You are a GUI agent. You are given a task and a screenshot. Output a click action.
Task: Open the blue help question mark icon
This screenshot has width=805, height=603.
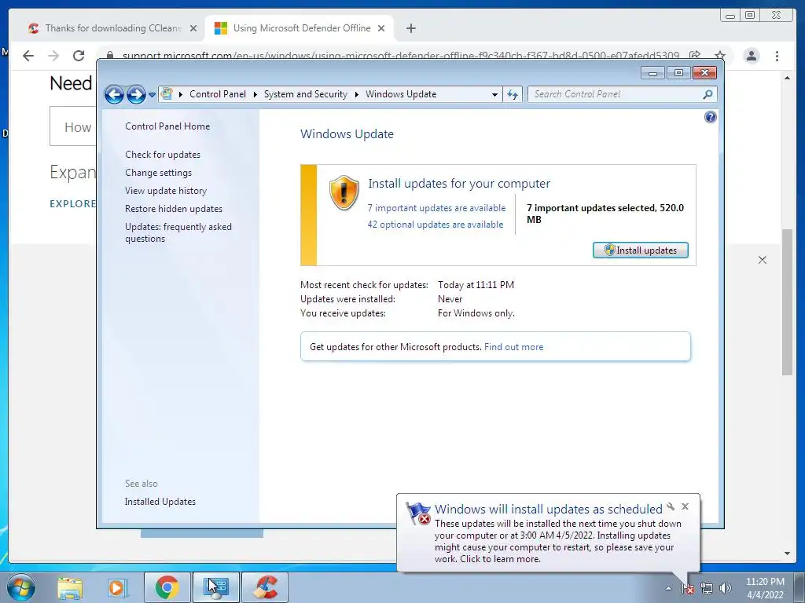click(710, 118)
